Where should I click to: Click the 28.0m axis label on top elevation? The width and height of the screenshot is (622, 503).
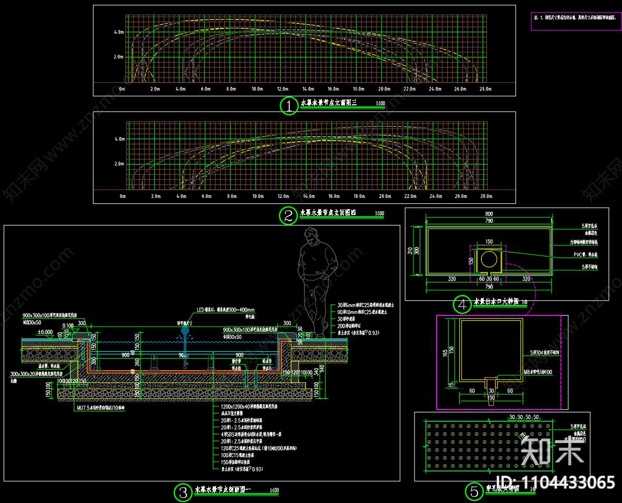click(x=485, y=89)
